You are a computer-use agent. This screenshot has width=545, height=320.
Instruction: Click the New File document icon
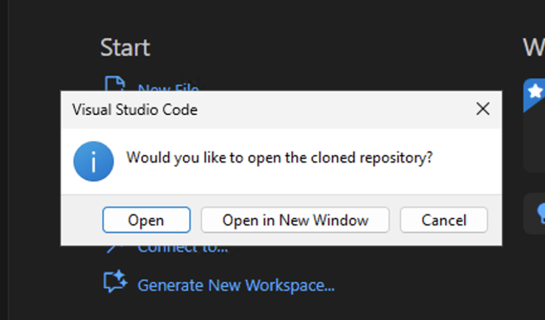click(x=115, y=84)
